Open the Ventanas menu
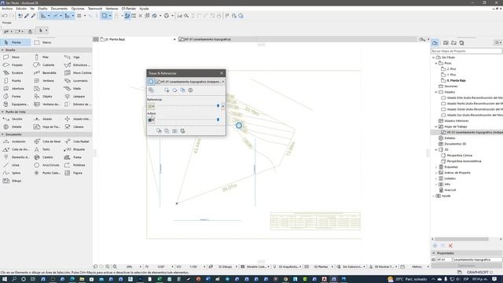This screenshot has height=283, width=503. point(112,9)
